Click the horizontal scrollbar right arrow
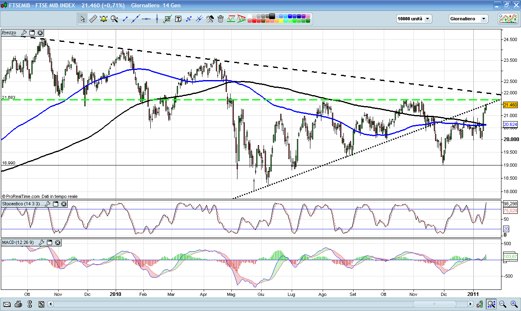This screenshot has height=311, width=521. coord(470,304)
